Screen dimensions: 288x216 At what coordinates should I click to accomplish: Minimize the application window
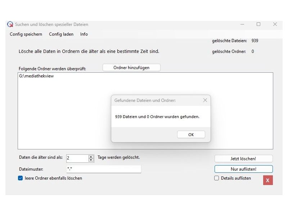242,24
